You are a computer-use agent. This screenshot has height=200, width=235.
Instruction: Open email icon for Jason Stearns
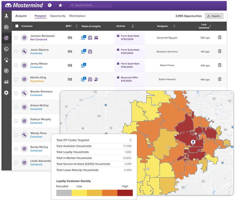[90, 52]
